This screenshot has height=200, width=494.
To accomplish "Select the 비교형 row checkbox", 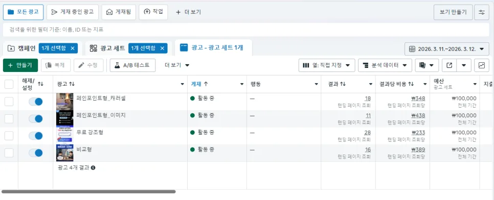I will click(x=9, y=153).
